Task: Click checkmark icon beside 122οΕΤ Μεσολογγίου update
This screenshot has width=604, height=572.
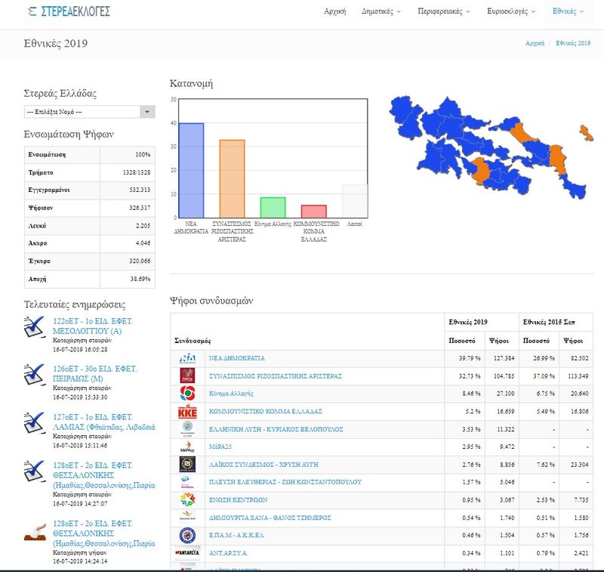Action: click(35, 327)
